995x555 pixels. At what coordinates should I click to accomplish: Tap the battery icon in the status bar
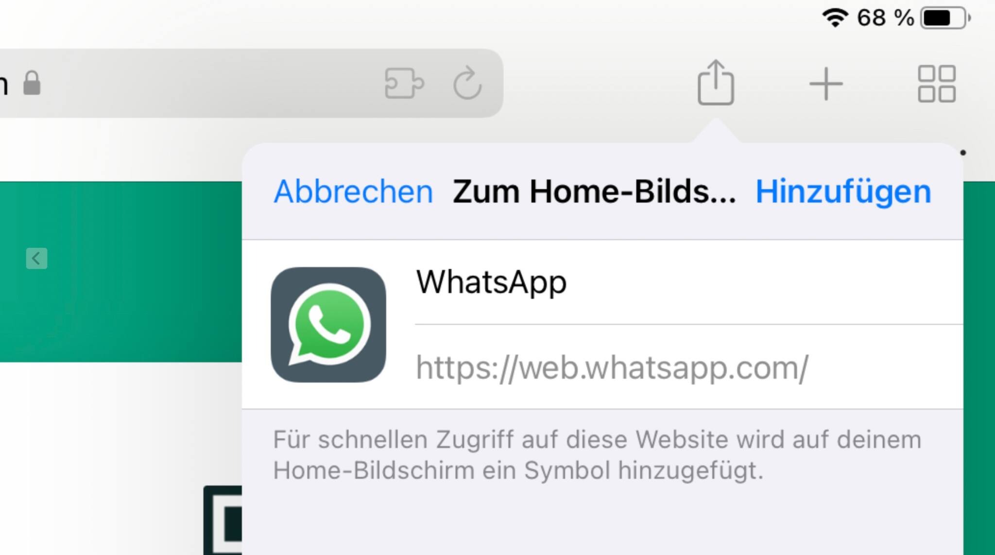[945, 18]
